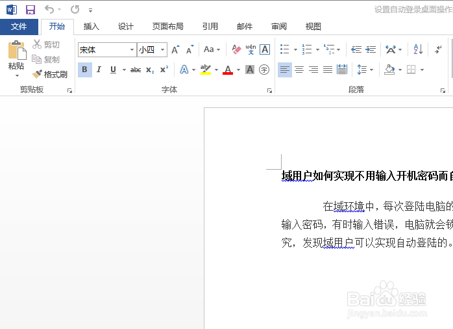Viewport: 453px width, 329px height.
Task: Open the 文件 (File) menu
Action: click(x=19, y=27)
